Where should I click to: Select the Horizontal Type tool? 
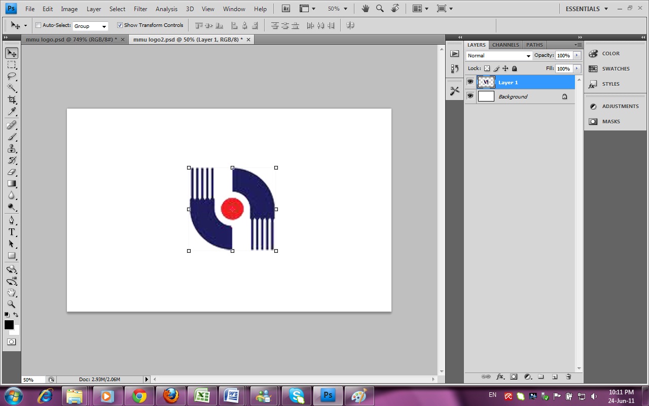12,232
